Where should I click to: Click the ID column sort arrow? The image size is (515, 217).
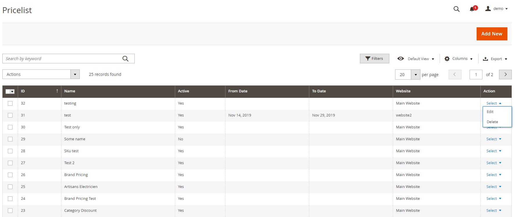pos(57,91)
